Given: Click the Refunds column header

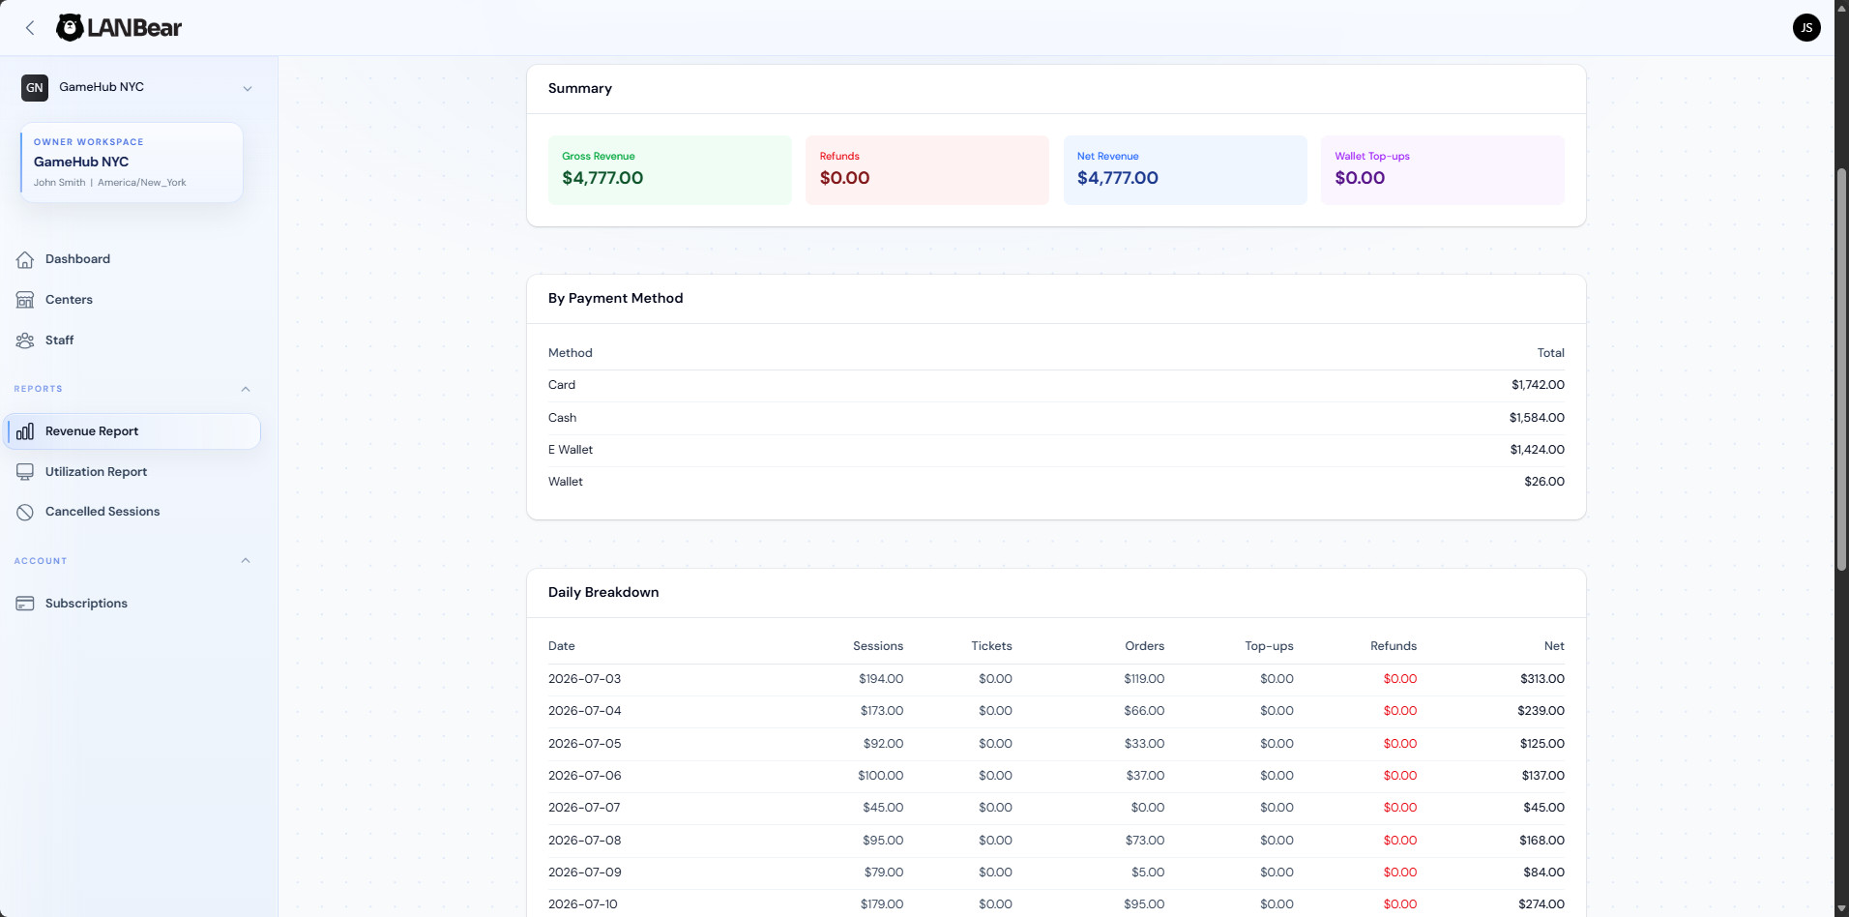Looking at the screenshot, I should pyautogui.click(x=1393, y=646).
